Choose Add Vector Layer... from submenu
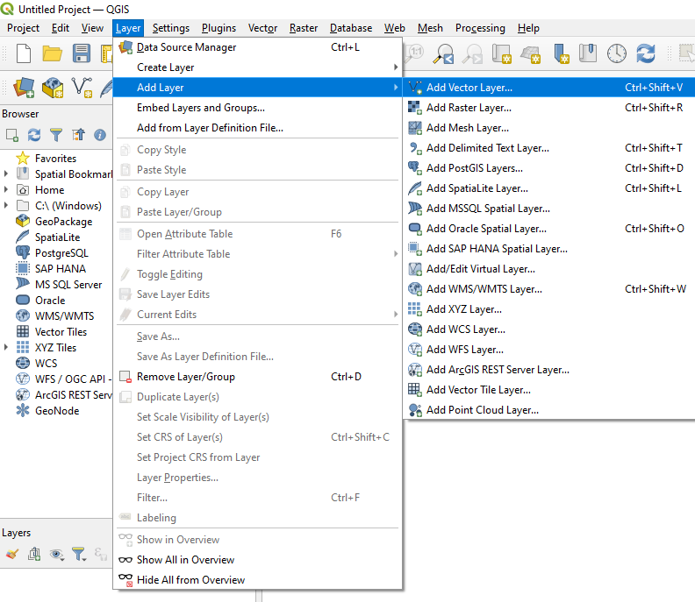This screenshot has height=602, width=695. coord(548,88)
